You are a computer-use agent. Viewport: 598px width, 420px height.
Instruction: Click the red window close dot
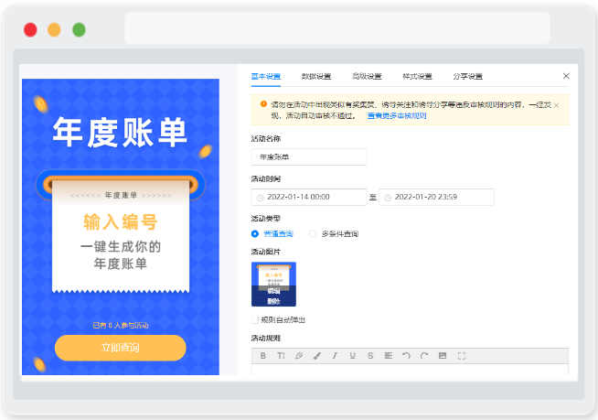coord(30,30)
